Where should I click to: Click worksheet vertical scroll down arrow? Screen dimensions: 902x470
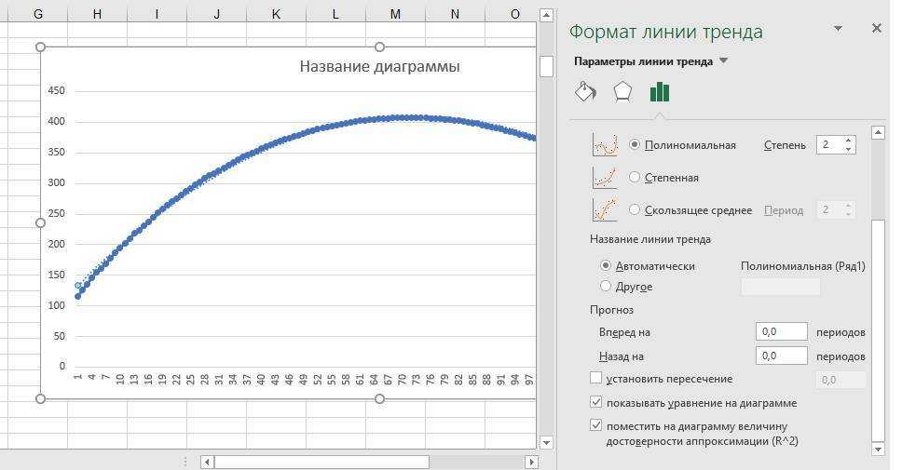tap(546, 442)
